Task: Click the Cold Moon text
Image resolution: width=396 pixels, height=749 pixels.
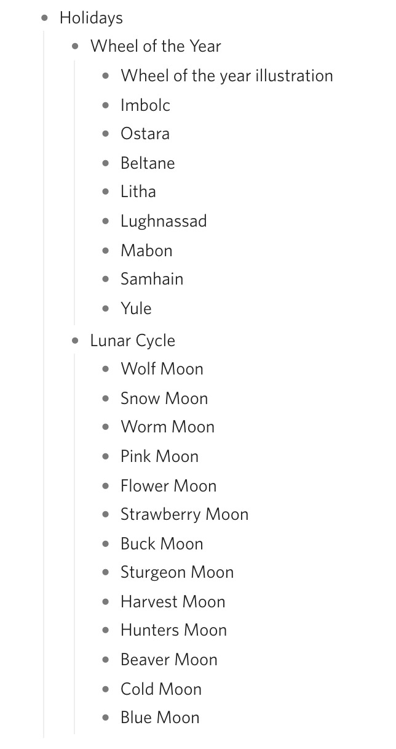Action: [x=161, y=689]
